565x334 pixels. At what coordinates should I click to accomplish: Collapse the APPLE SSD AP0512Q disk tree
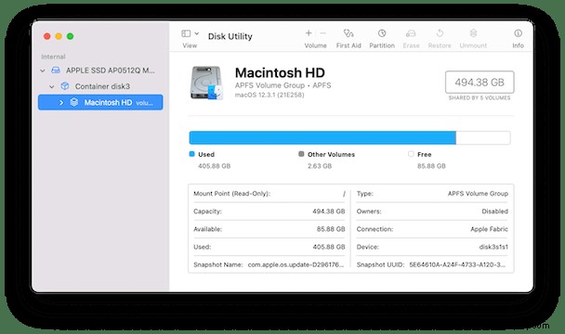pos(43,71)
